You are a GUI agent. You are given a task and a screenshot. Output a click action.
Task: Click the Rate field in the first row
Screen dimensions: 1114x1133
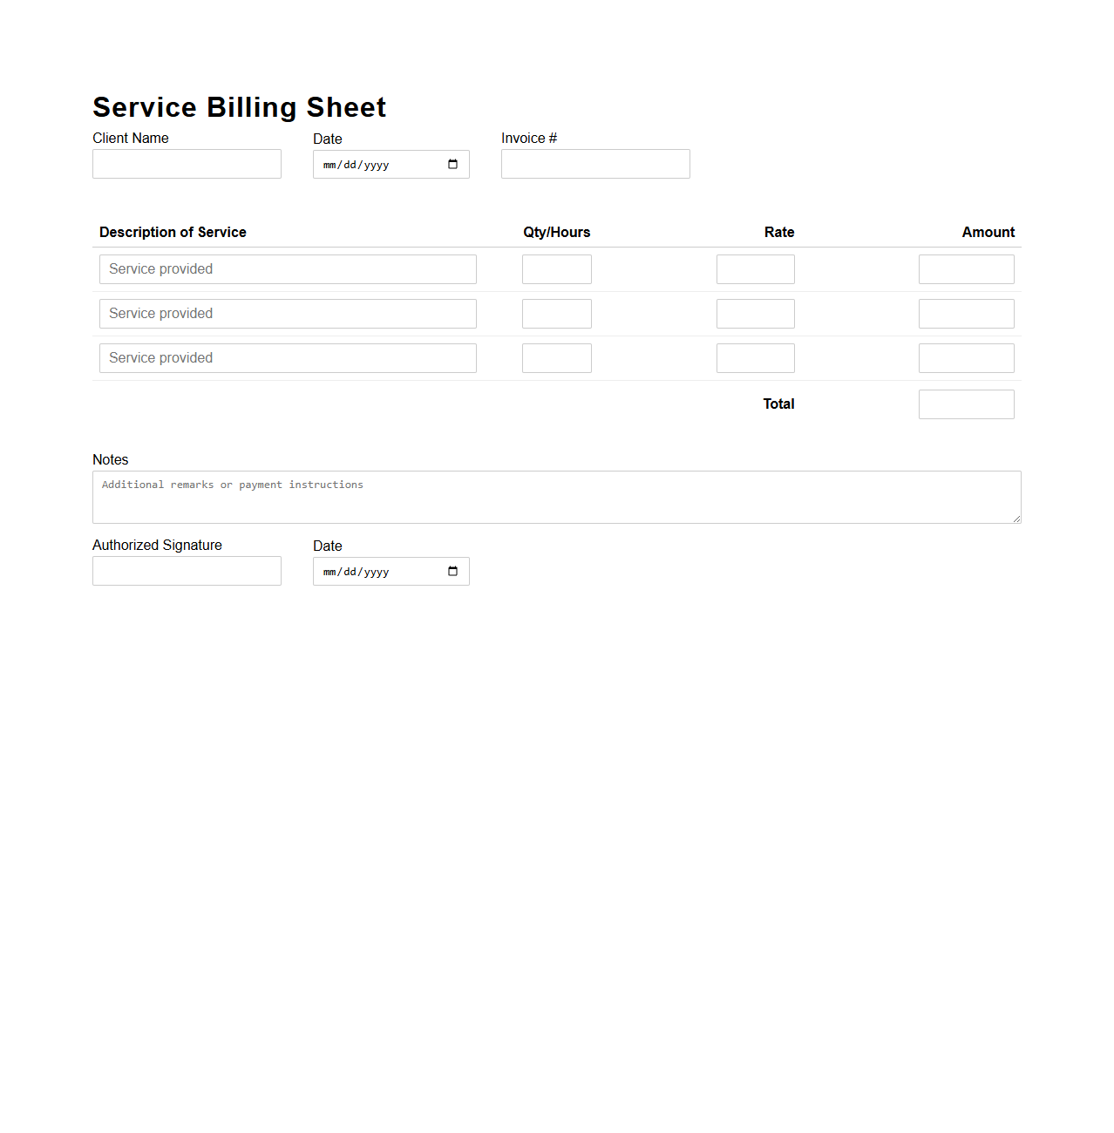tap(755, 268)
